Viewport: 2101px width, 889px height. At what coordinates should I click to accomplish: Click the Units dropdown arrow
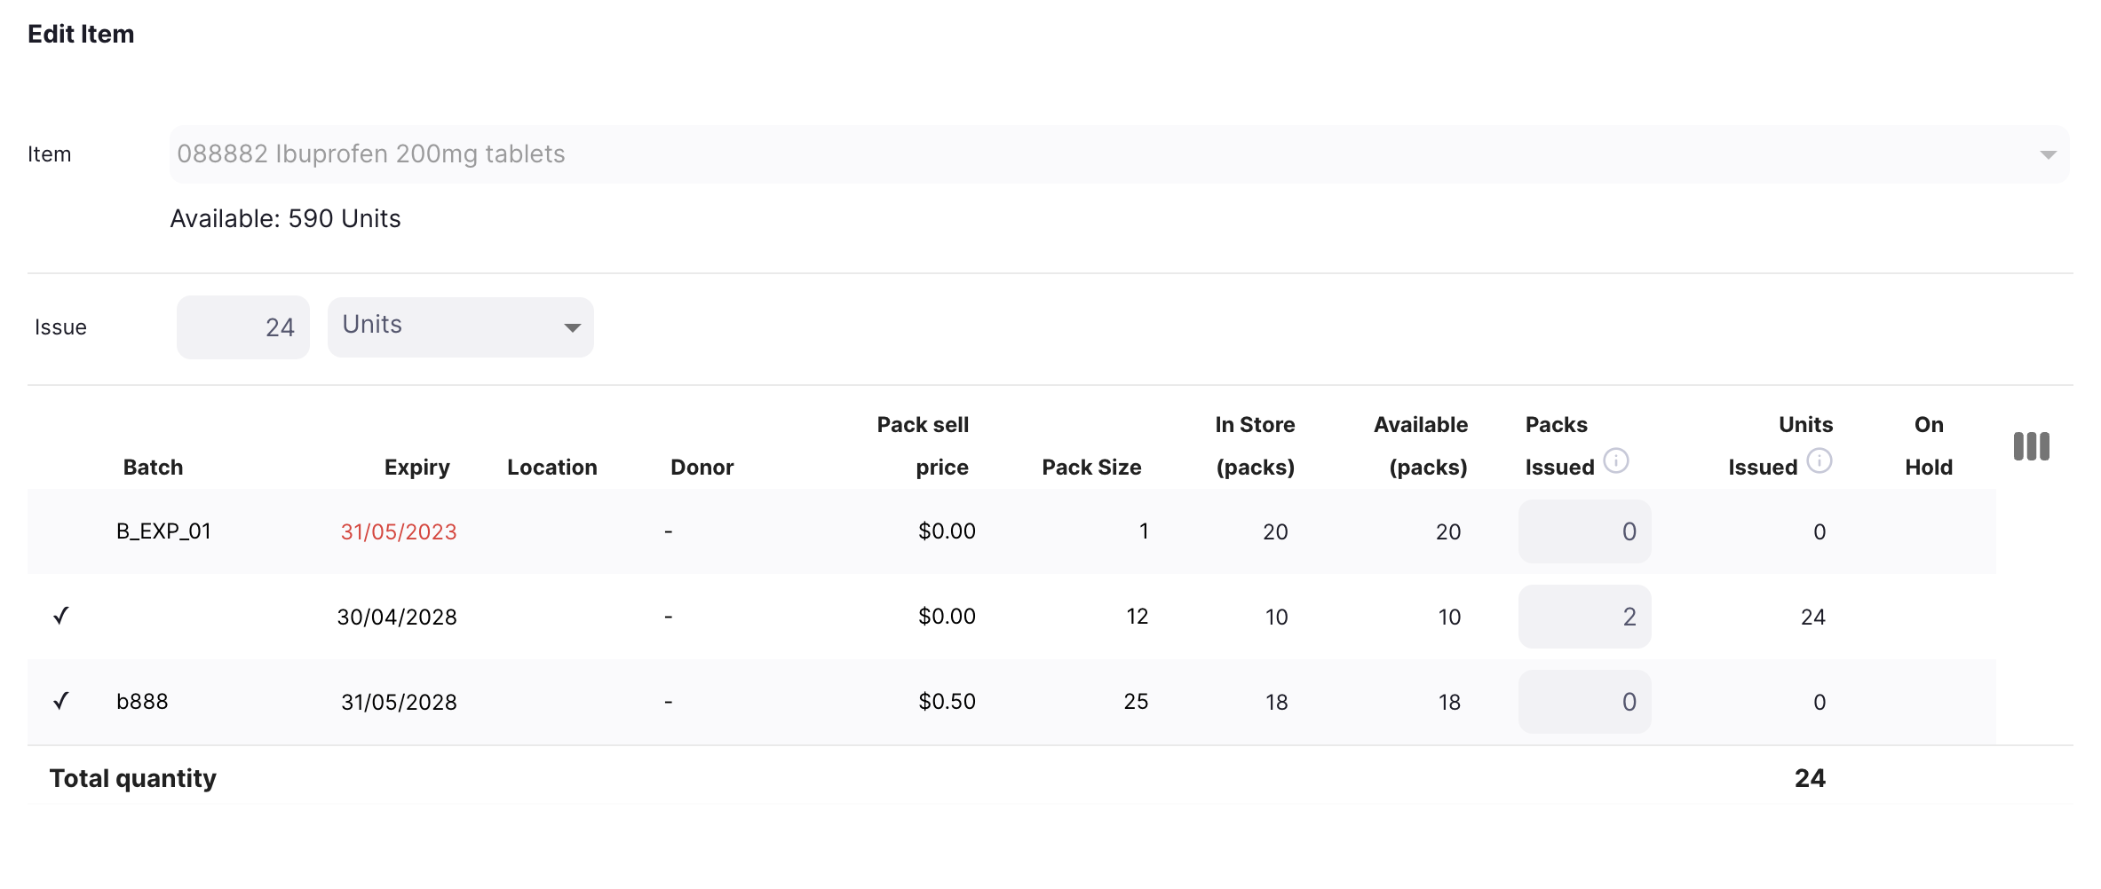[x=572, y=328]
